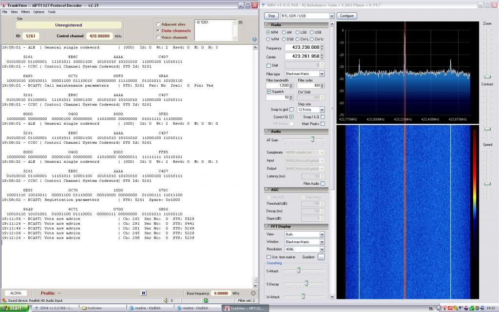Adjust the S-Attack smoothing slider

coord(299,270)
